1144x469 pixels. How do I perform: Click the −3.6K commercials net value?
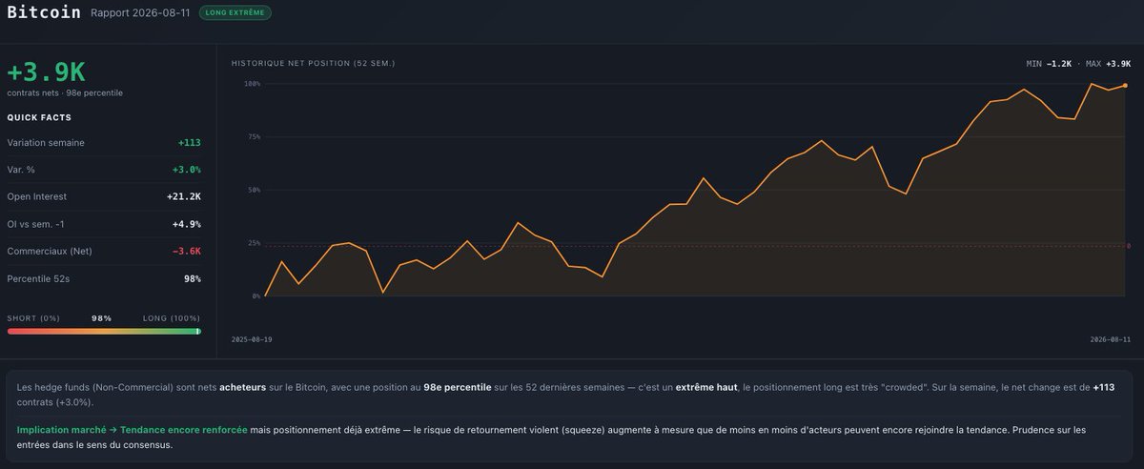[x=187, y=251]
